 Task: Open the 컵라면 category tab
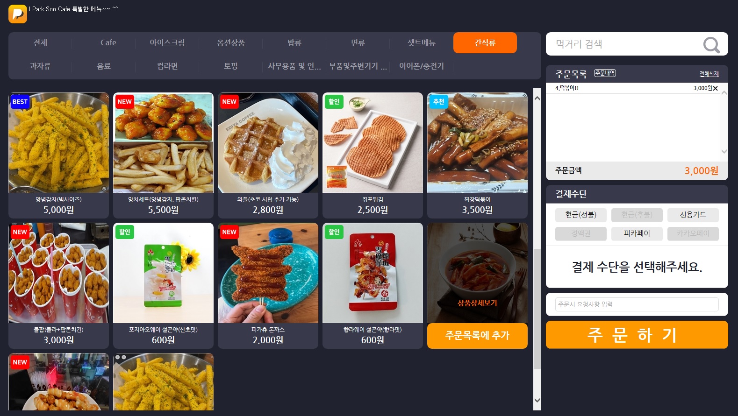(x=167, y=66)
